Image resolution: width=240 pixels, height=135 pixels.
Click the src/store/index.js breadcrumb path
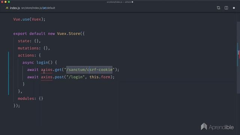pyautogui.click(x=31, y=8)
